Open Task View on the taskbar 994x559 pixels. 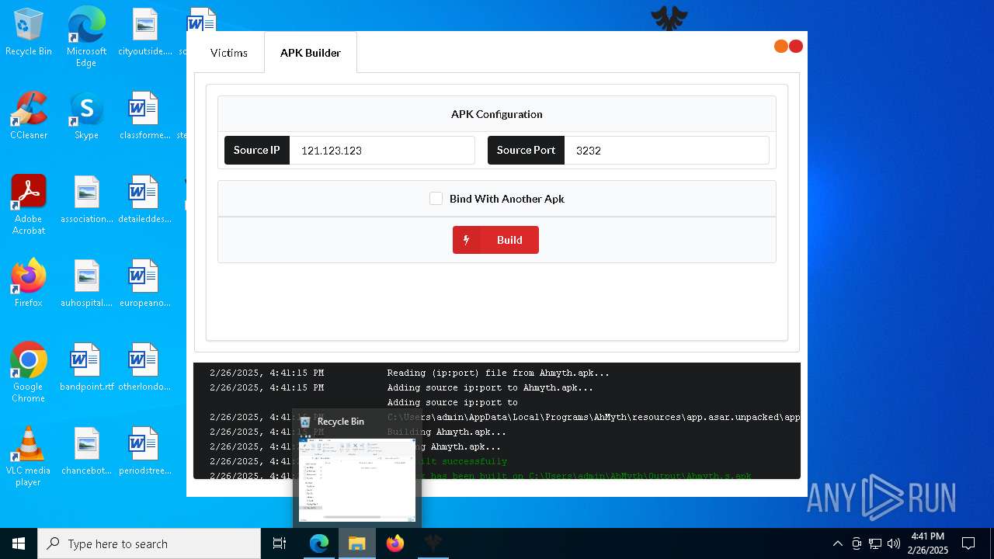pos(280,543)
